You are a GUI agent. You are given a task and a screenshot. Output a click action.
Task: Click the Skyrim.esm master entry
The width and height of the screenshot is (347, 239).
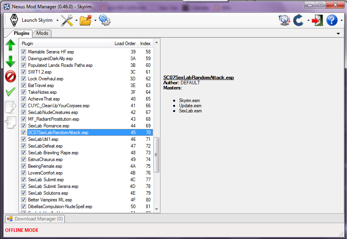[189, 101]
